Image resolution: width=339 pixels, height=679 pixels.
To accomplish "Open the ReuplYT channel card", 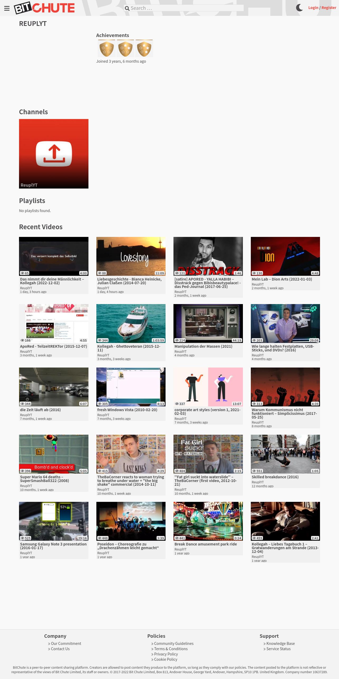I will [54, 154].
